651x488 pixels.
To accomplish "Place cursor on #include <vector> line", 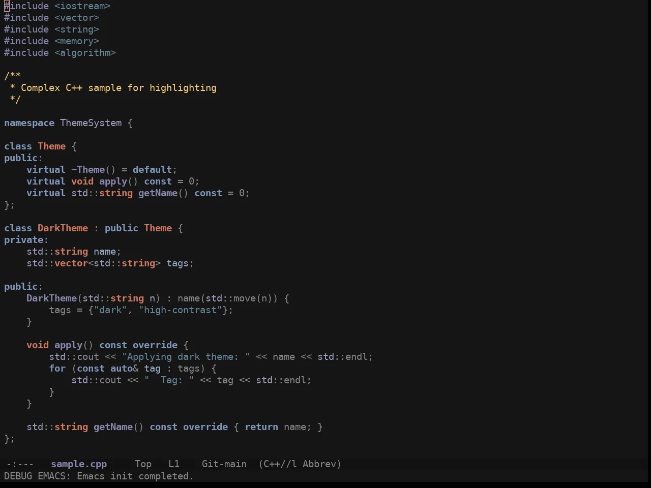I will tap(52, 18).
